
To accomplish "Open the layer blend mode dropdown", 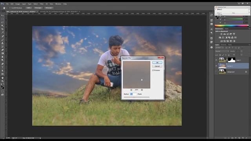I will (222, 51).
